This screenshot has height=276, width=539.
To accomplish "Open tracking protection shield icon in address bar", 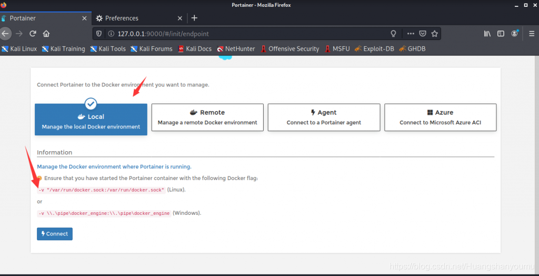I will click(99, 34).
